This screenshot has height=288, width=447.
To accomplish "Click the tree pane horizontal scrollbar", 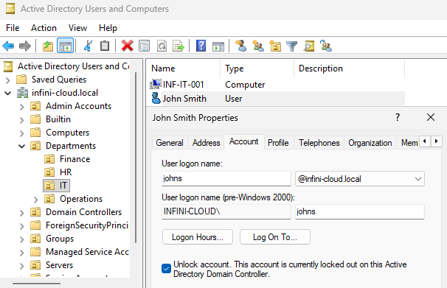I will [36, 284].
